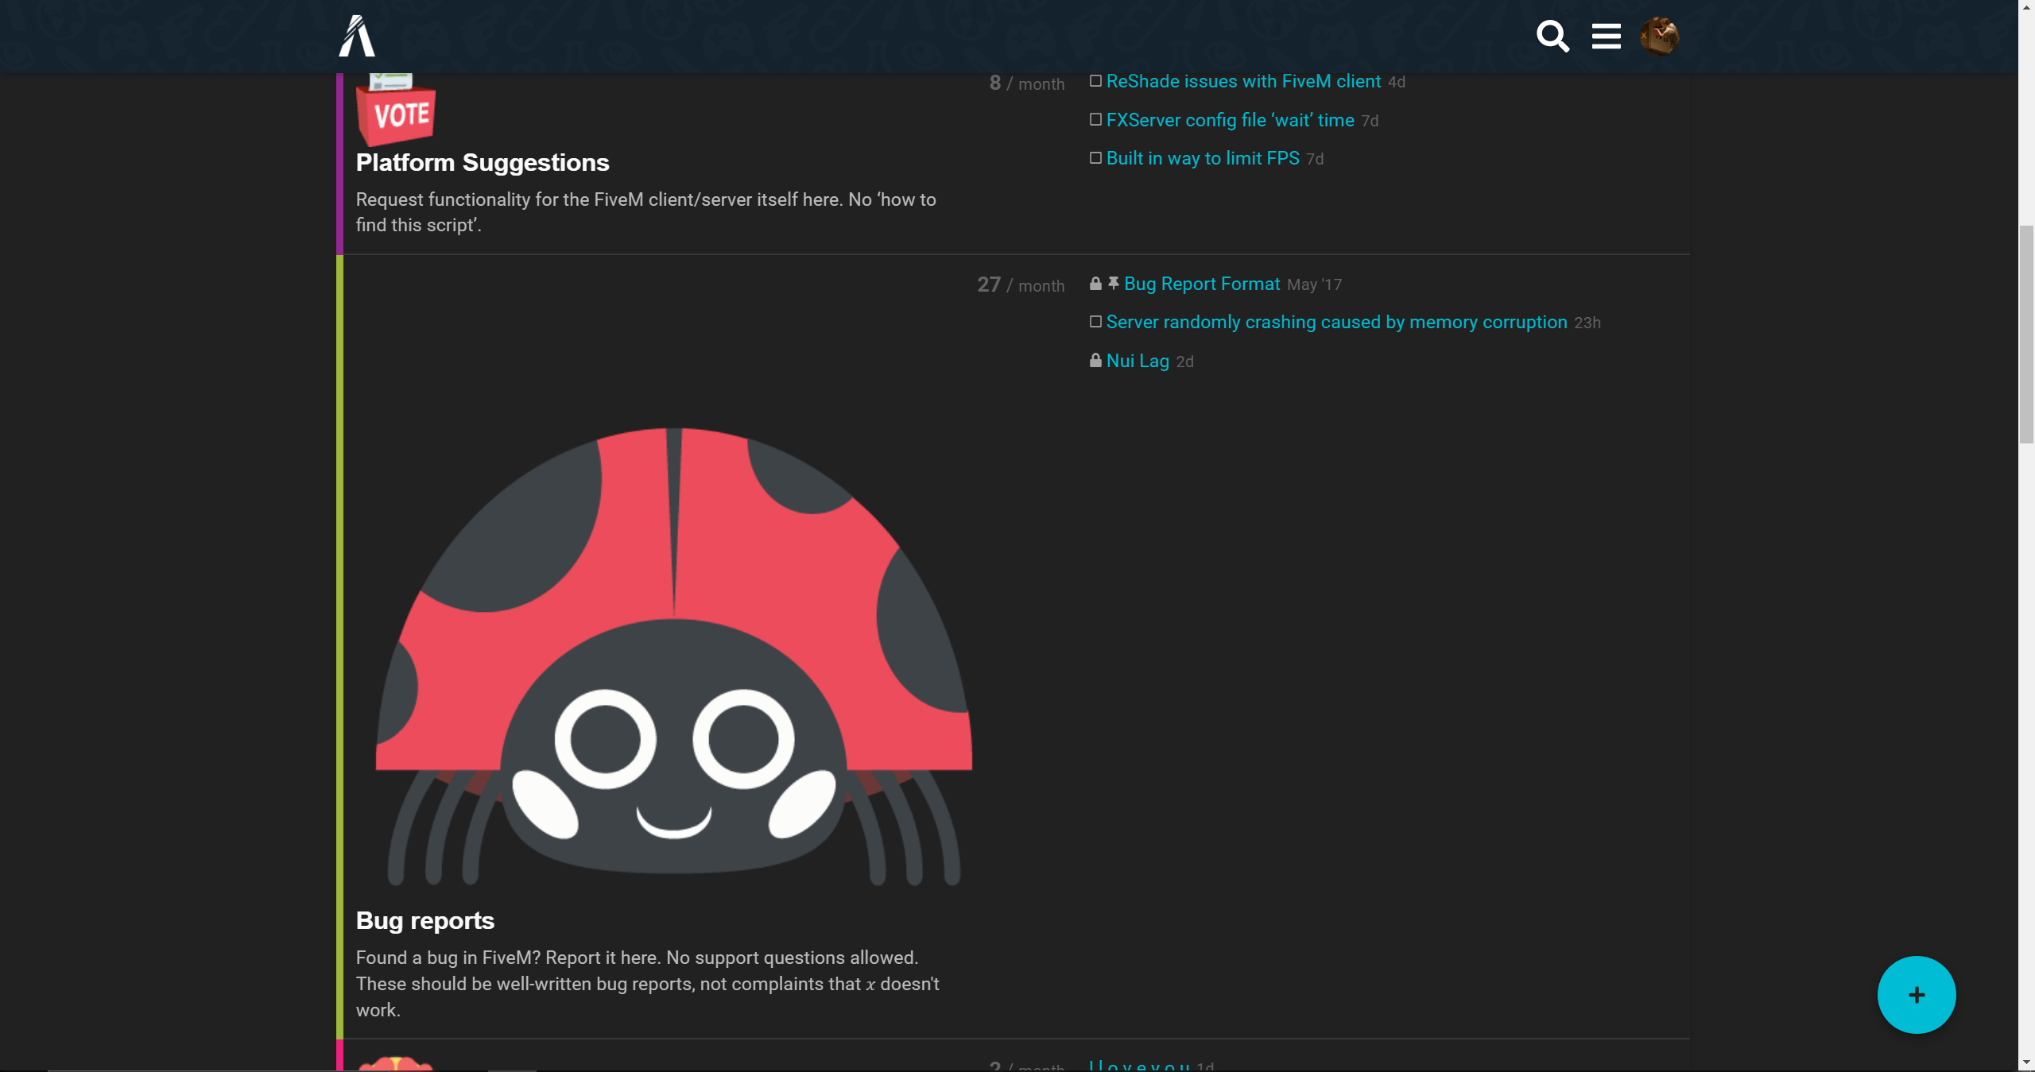The image size is (2035, 1072).
Task: Toggle the unread square before FXServer config topic
Action: click(1095, 119)
